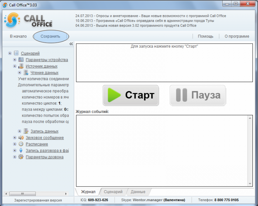Screen dimensions: 258x206
Task: Click 'пауза между циклами' row
Action: click(x=45, y=109)
